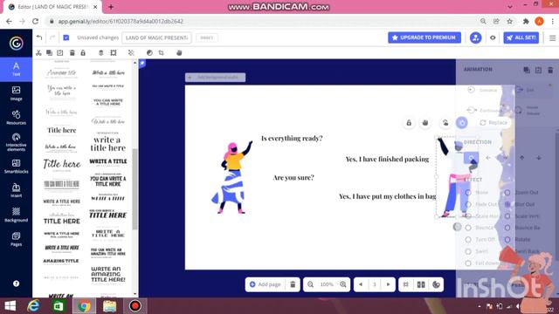The width and height of the screenshot is (559, 314).
Task: Cut the selected element with scissors icon
Action: tap(38, 52)
